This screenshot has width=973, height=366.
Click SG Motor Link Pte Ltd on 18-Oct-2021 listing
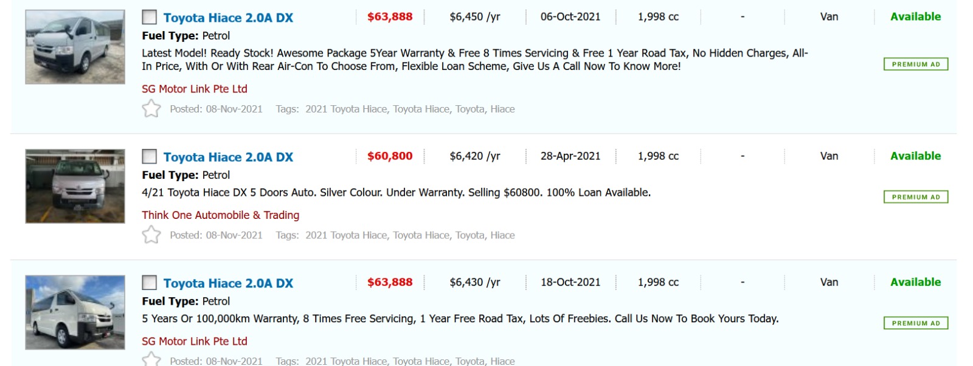click(x=195, y=341)
